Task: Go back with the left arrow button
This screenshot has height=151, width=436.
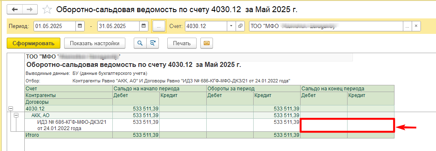Action: click(x=15, y=10)
